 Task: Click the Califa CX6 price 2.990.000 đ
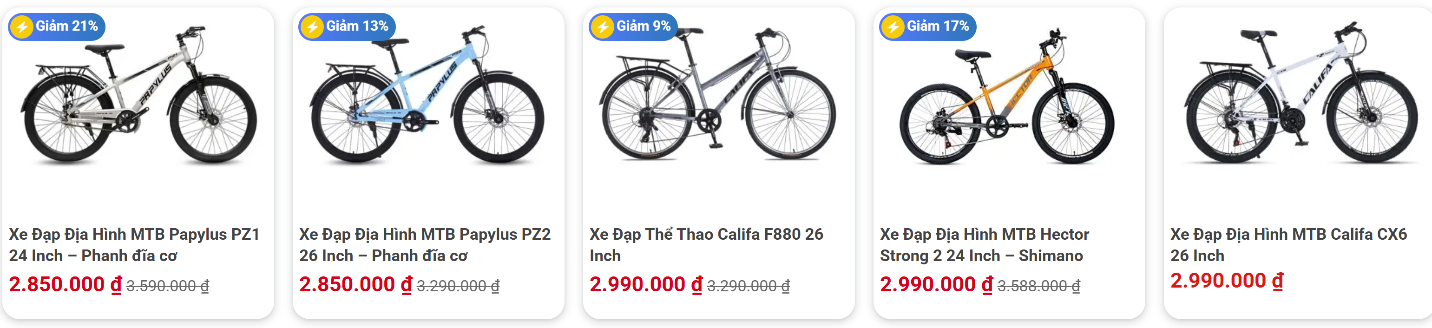(x=1227, y=281)
